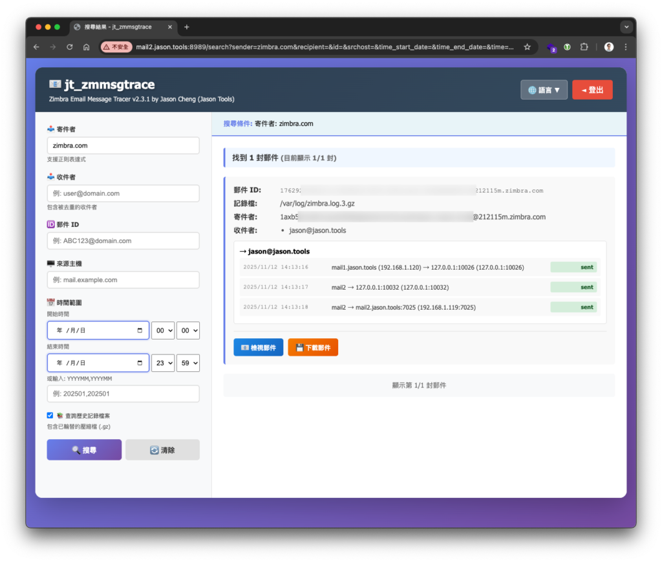Open the Chrome three-dot menu
This screenshot has height=562, width=662.
[x=626, y=47]
